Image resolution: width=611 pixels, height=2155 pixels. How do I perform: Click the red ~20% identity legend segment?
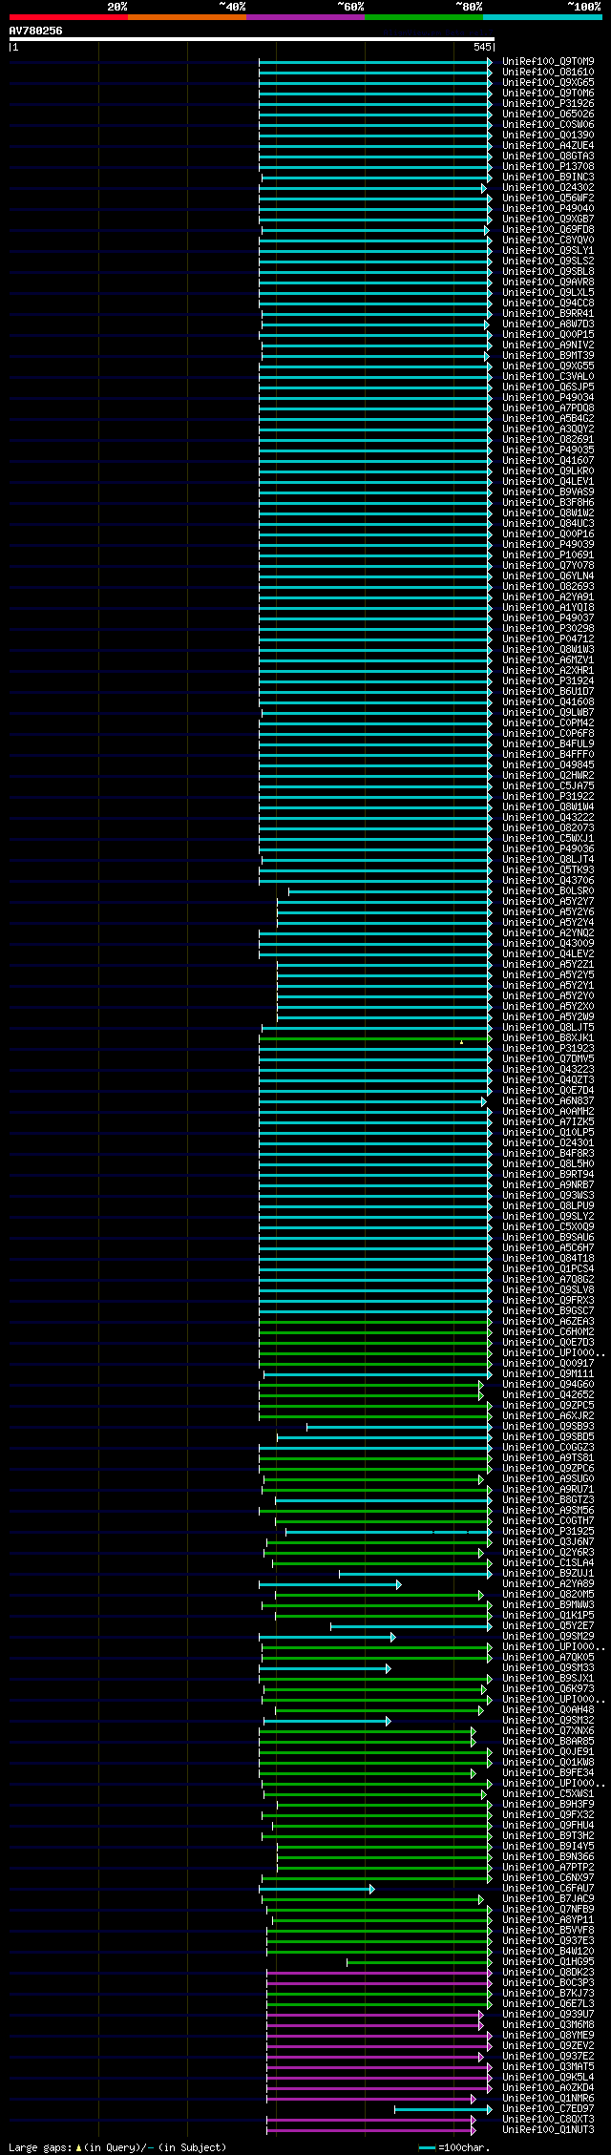pyautogui.click(x=69, y=17)
